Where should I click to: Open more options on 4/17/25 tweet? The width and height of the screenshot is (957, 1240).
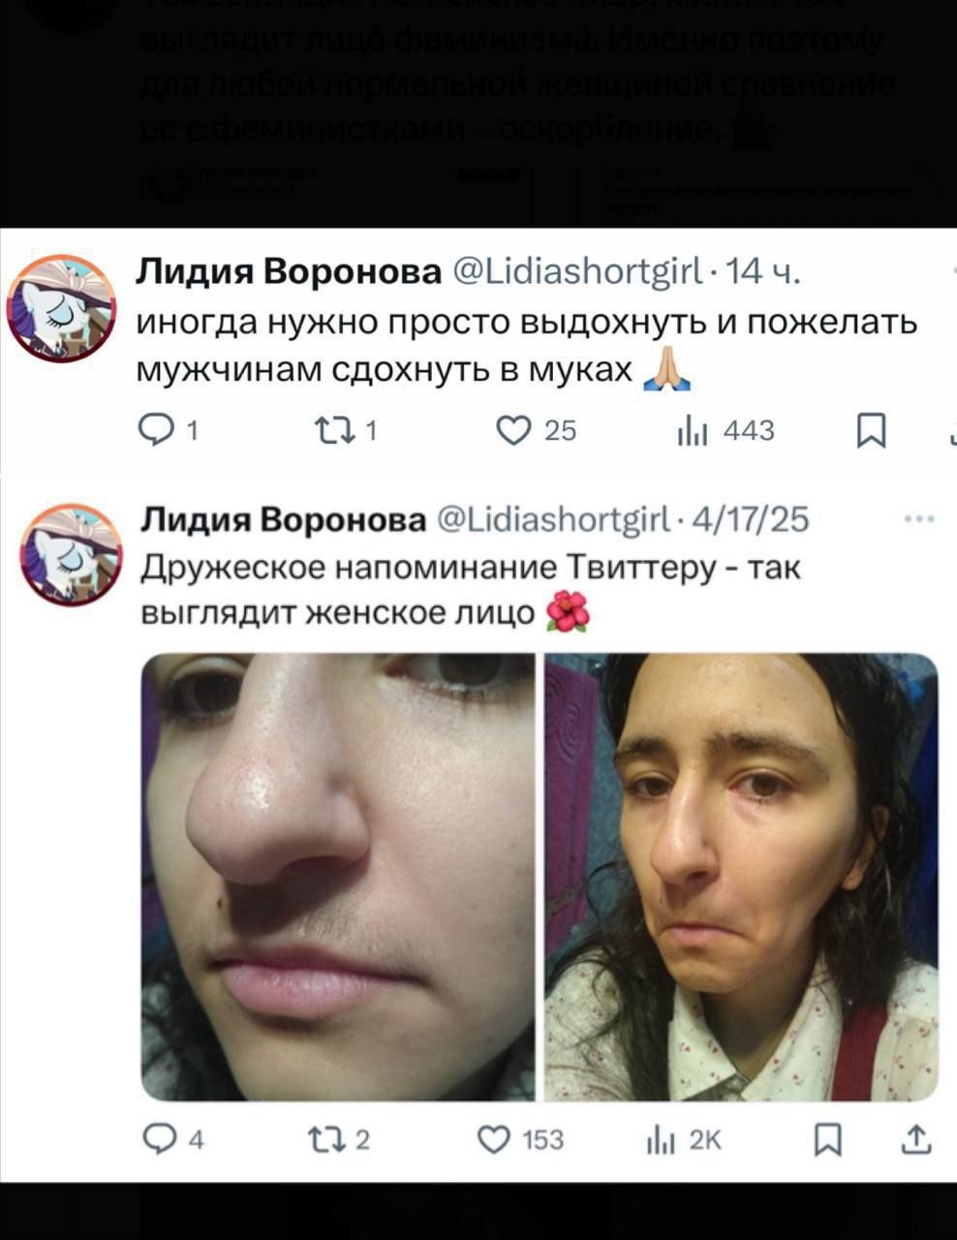point(918,520)
